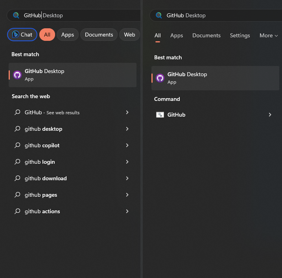Select the All filter pill in left panel

[47, 35]
